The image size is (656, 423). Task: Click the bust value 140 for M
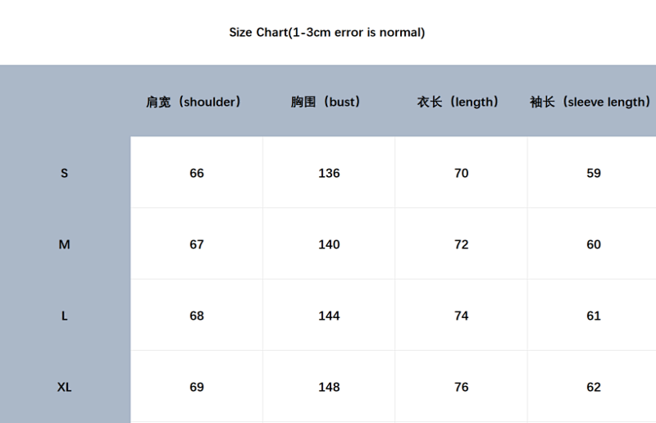click(329, 244)
